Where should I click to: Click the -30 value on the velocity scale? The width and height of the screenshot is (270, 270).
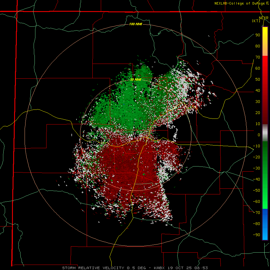256,168
